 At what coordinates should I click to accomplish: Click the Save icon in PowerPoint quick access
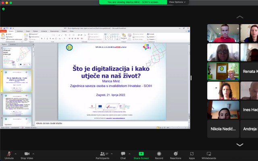point(4,28)
